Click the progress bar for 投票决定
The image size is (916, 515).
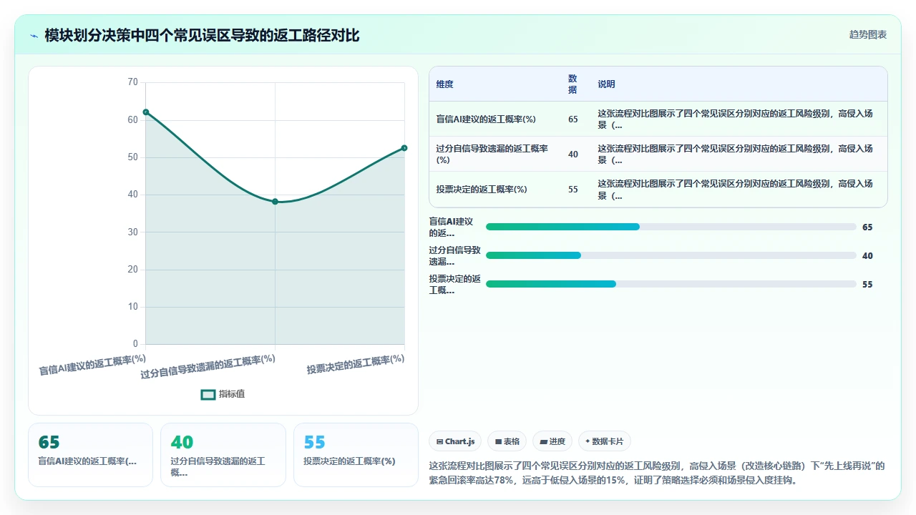point(671,284)
